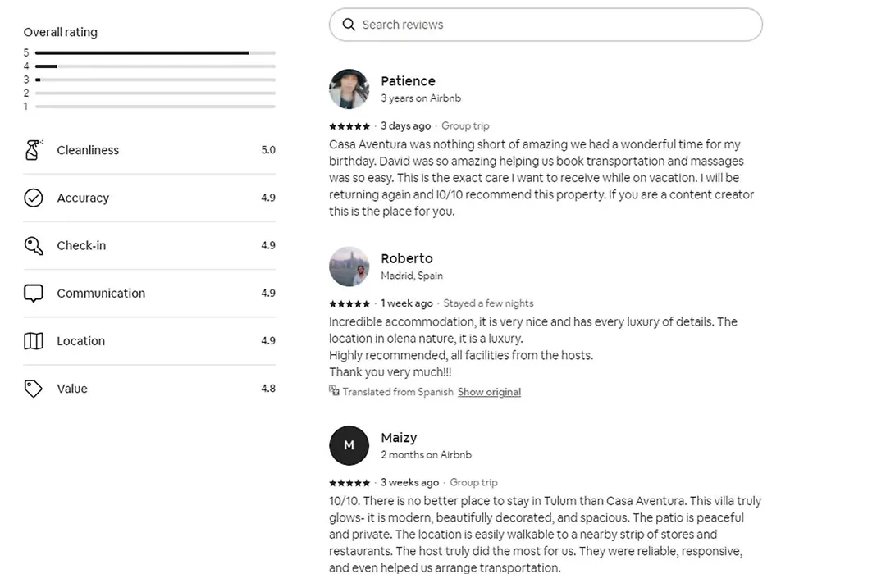Image resolution: width=886 pixels, height=574 pixels.
Task: Click the translate icon beside Translated from Spanish
Action: click(334, 390)
